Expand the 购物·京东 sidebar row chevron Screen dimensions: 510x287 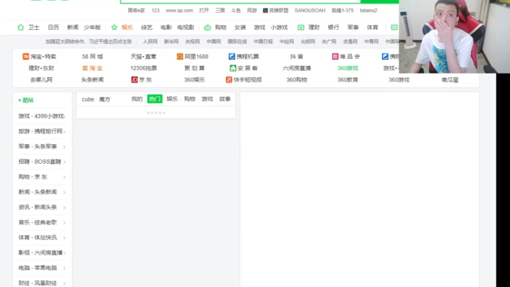point(64,177)
